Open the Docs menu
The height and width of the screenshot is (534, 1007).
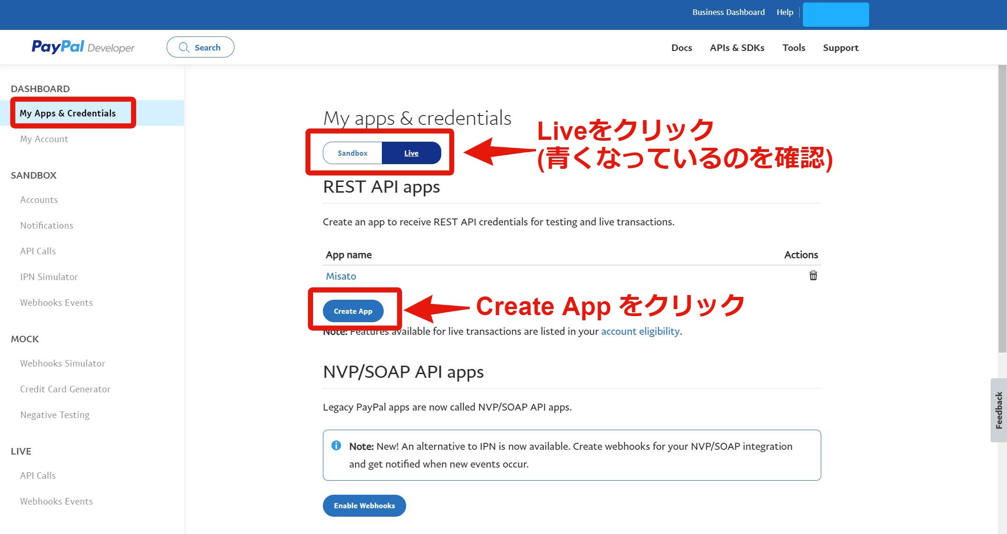click(x=681, y=48)
